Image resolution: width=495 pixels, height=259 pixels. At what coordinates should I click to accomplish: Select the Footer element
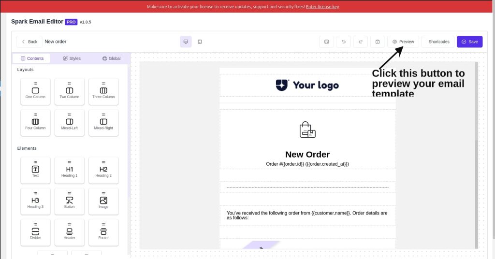pyautogui.click(x=103, y=232)
